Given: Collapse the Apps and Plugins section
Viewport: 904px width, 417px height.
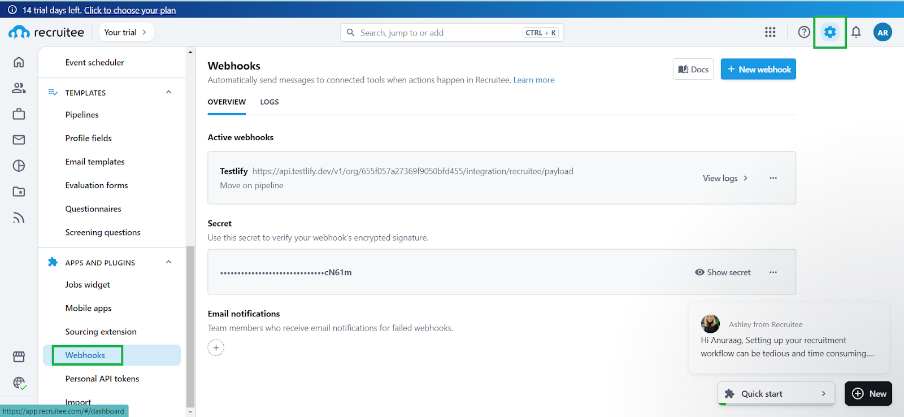Looking at the screenshot, I should tap(168, 262).
